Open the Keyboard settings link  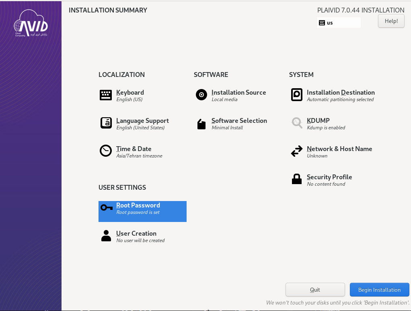130,93
